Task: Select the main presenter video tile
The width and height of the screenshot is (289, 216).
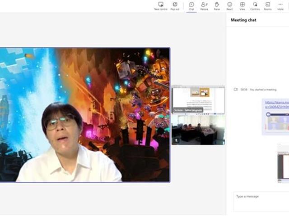Action: click(x=85, y=115)
